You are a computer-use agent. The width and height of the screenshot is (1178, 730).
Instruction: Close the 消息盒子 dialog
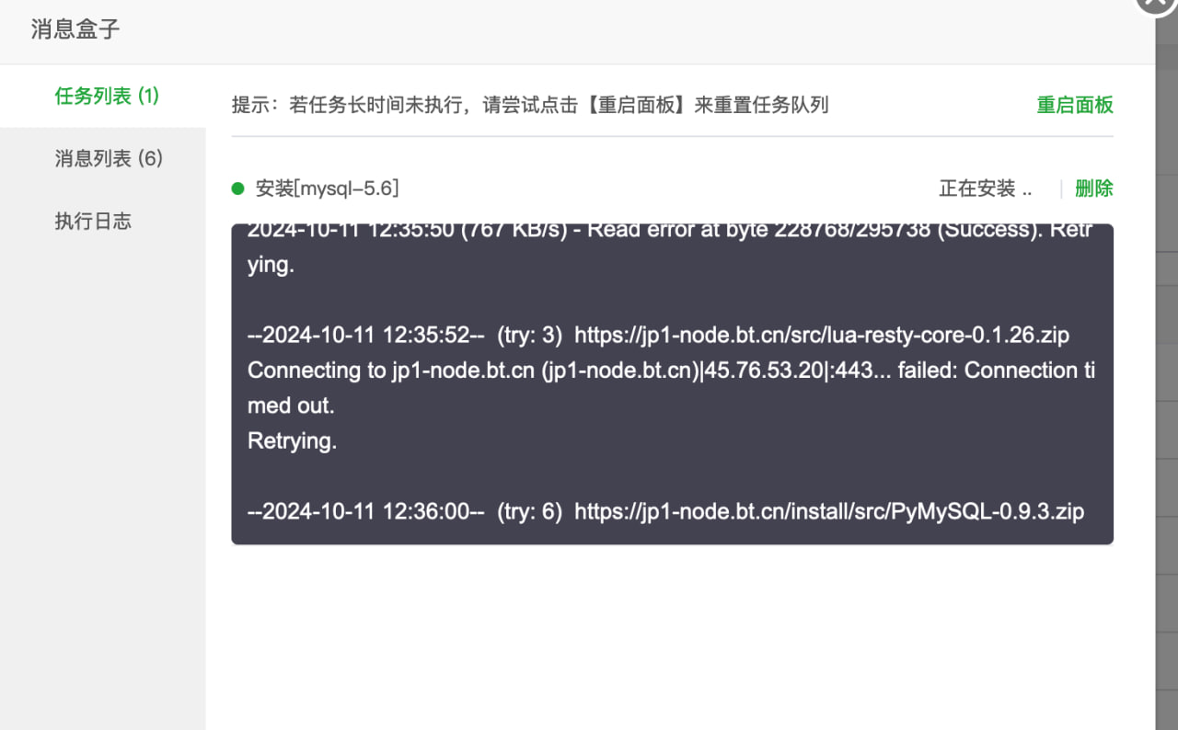(1157, 4)
